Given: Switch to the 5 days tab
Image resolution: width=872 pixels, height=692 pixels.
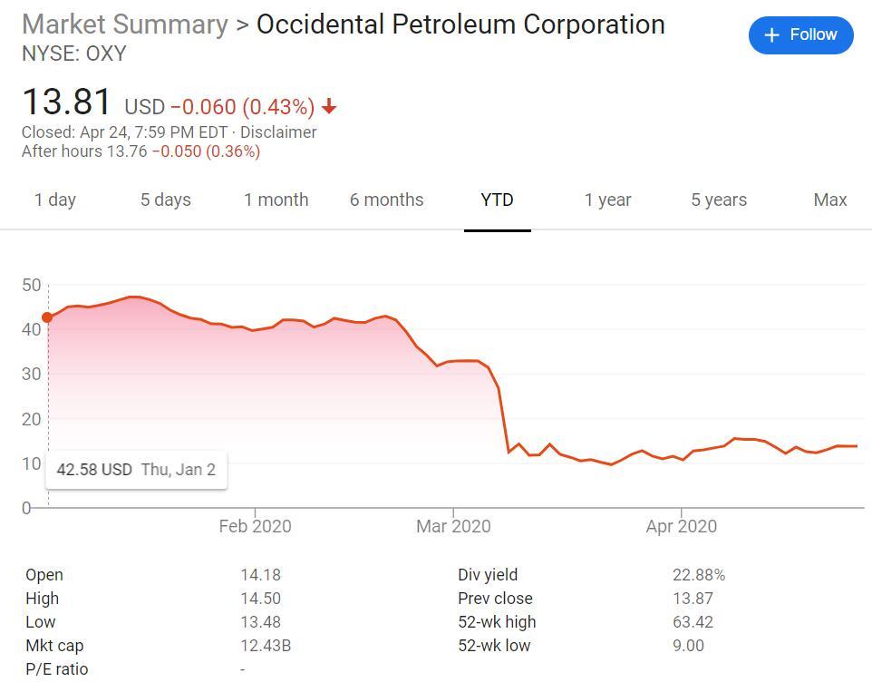Looking at the screenshot, I should tap(166, 200).
